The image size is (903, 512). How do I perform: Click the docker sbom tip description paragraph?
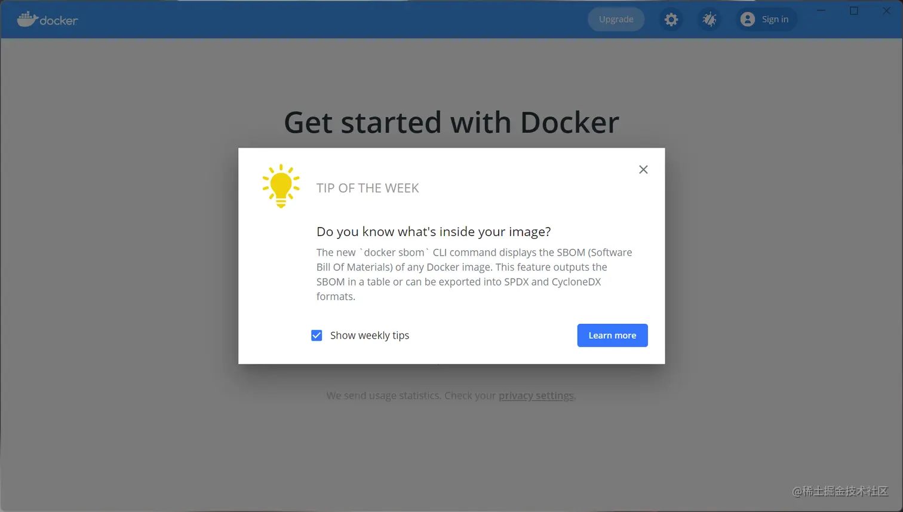click(x=474, y=274)
